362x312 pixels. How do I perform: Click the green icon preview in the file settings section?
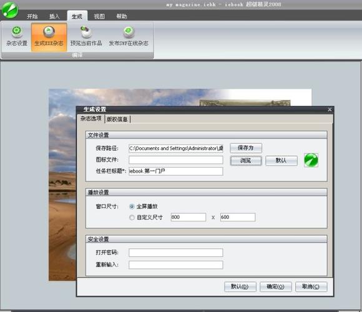(x=311, y=160)
